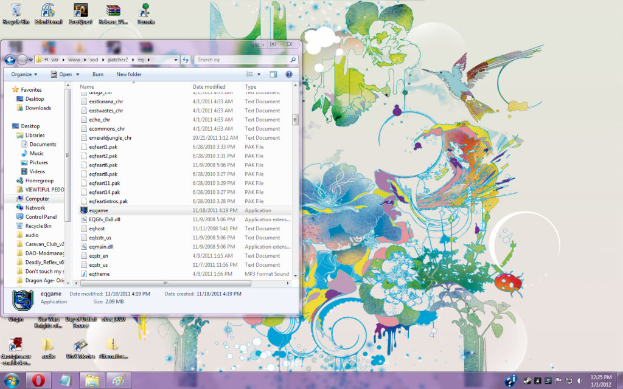Select the emeraldjungle_chr file
The width and height of the screenshot is (623, 389).
185,138
